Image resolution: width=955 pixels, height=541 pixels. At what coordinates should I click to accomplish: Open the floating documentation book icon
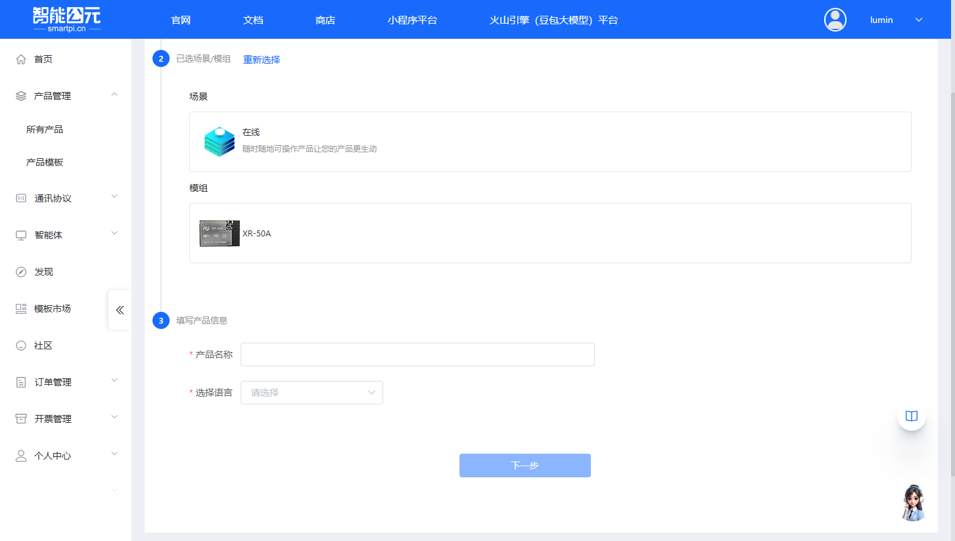(x=911, y=416)
